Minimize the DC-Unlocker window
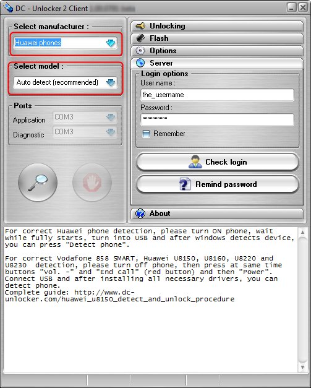This screenshot has height=388, width=311. pyautogui.click(x=292, y=7)
